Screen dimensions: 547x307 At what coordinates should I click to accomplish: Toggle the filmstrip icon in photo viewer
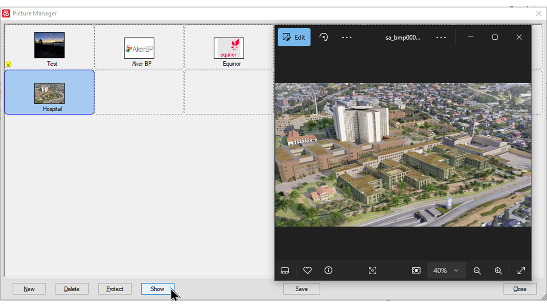(285, 270)
